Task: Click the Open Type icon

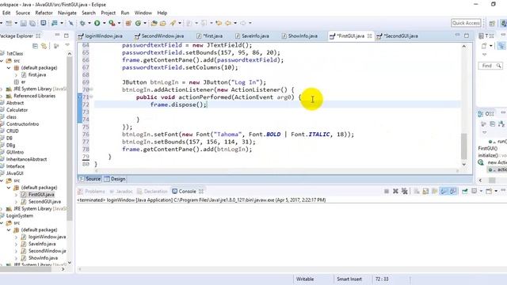Action: (x=154, y=23)
